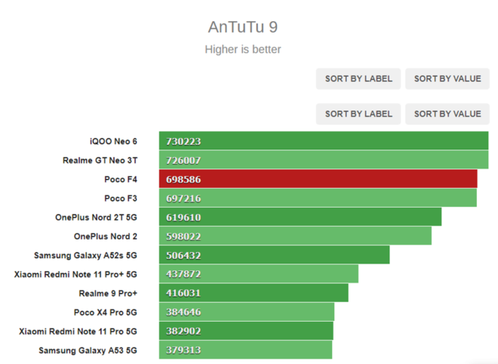Select the Poco X4 Pro 5G label

click(106, 313)
